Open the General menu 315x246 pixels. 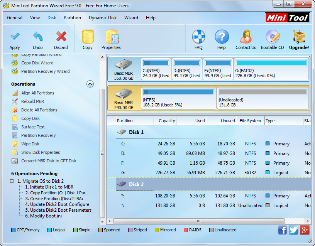click(x=15, y=18)
